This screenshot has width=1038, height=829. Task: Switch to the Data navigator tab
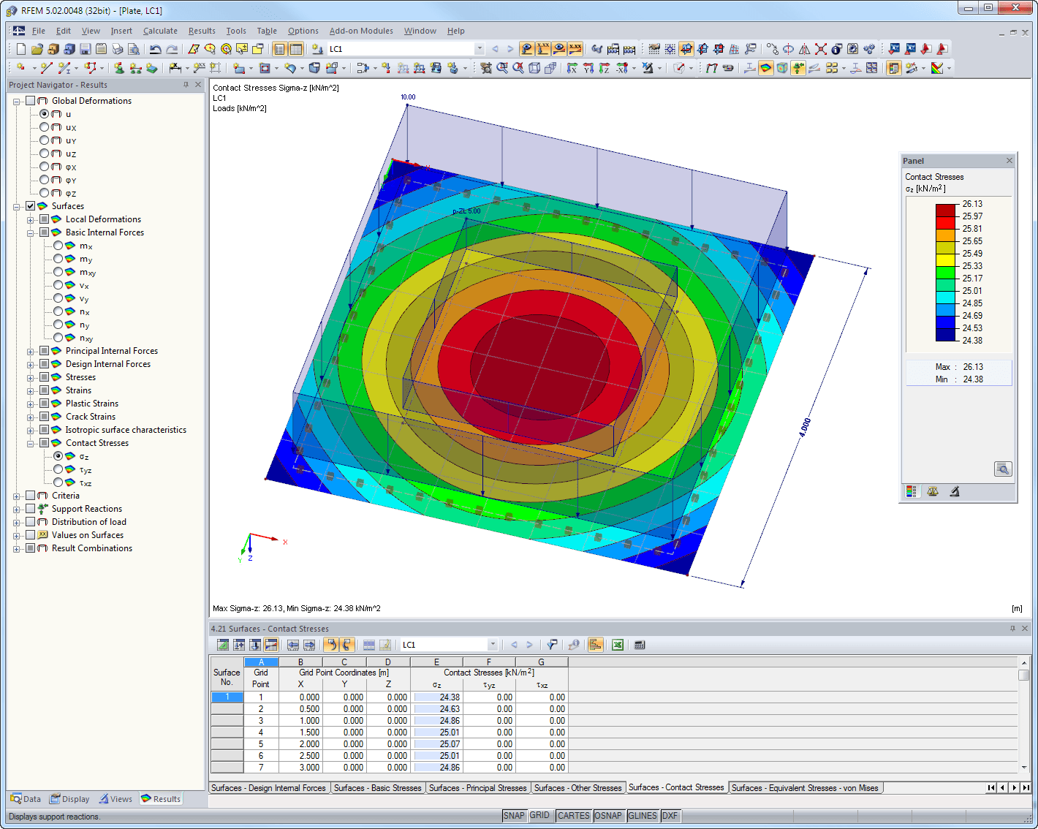click(26, 799)
